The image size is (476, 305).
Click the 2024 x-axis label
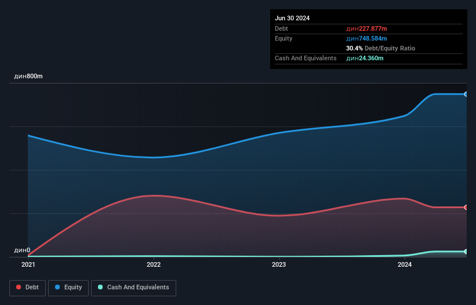click(x=405, y=264)
